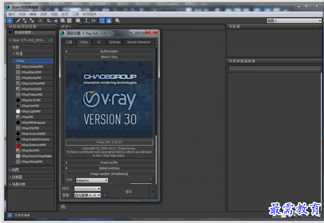Open the 实用程序 menu

[x=90, y=14]
